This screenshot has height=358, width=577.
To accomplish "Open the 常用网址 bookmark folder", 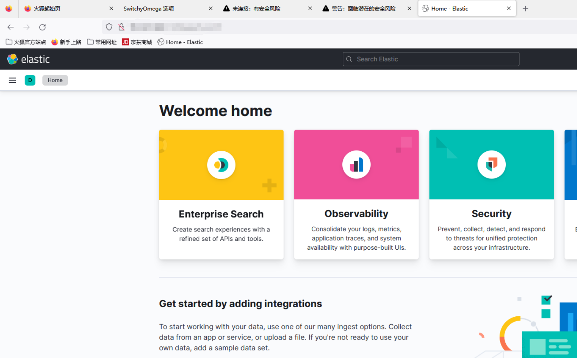I will 102,42.
